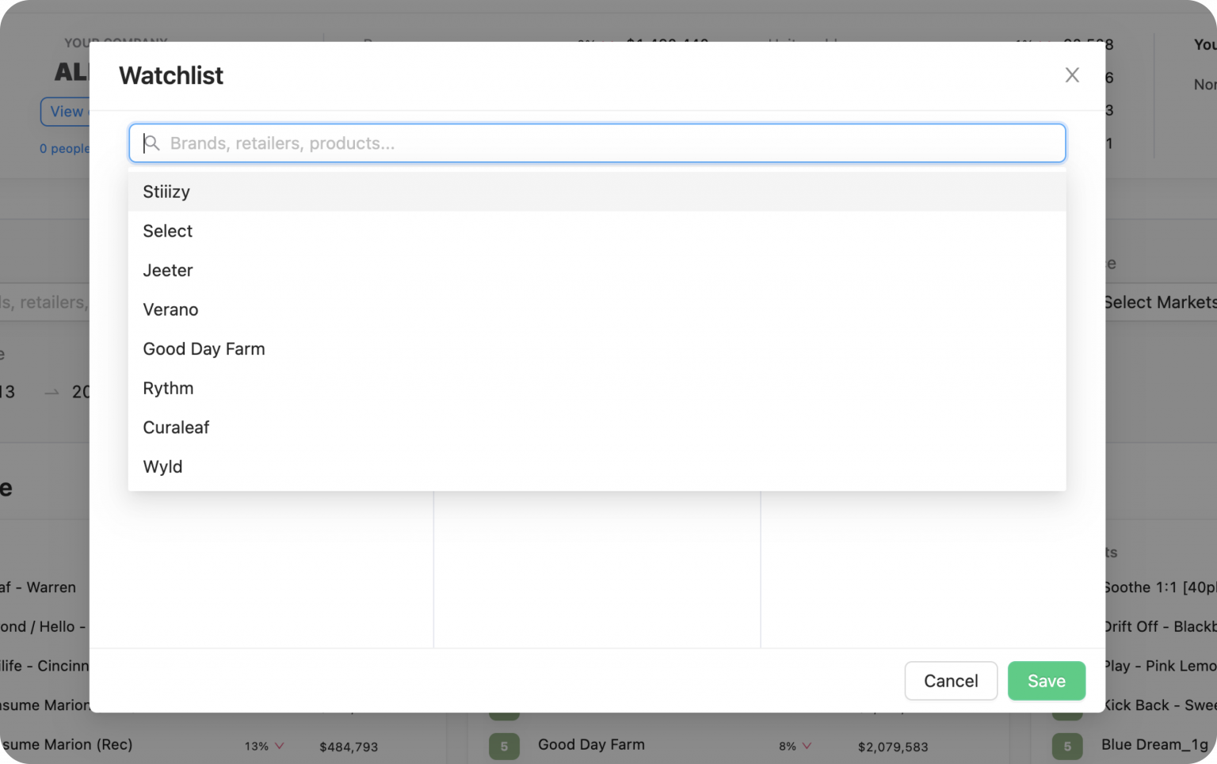Click the $484,793 value in background

tap(349, 747)
